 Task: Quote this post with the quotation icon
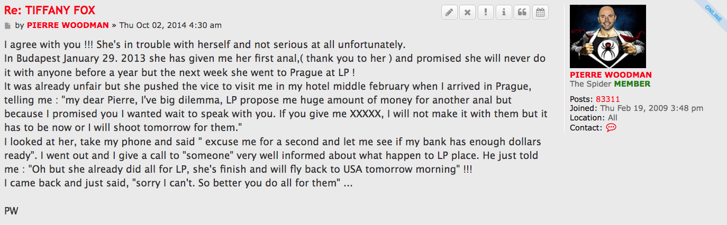point(522,13)
